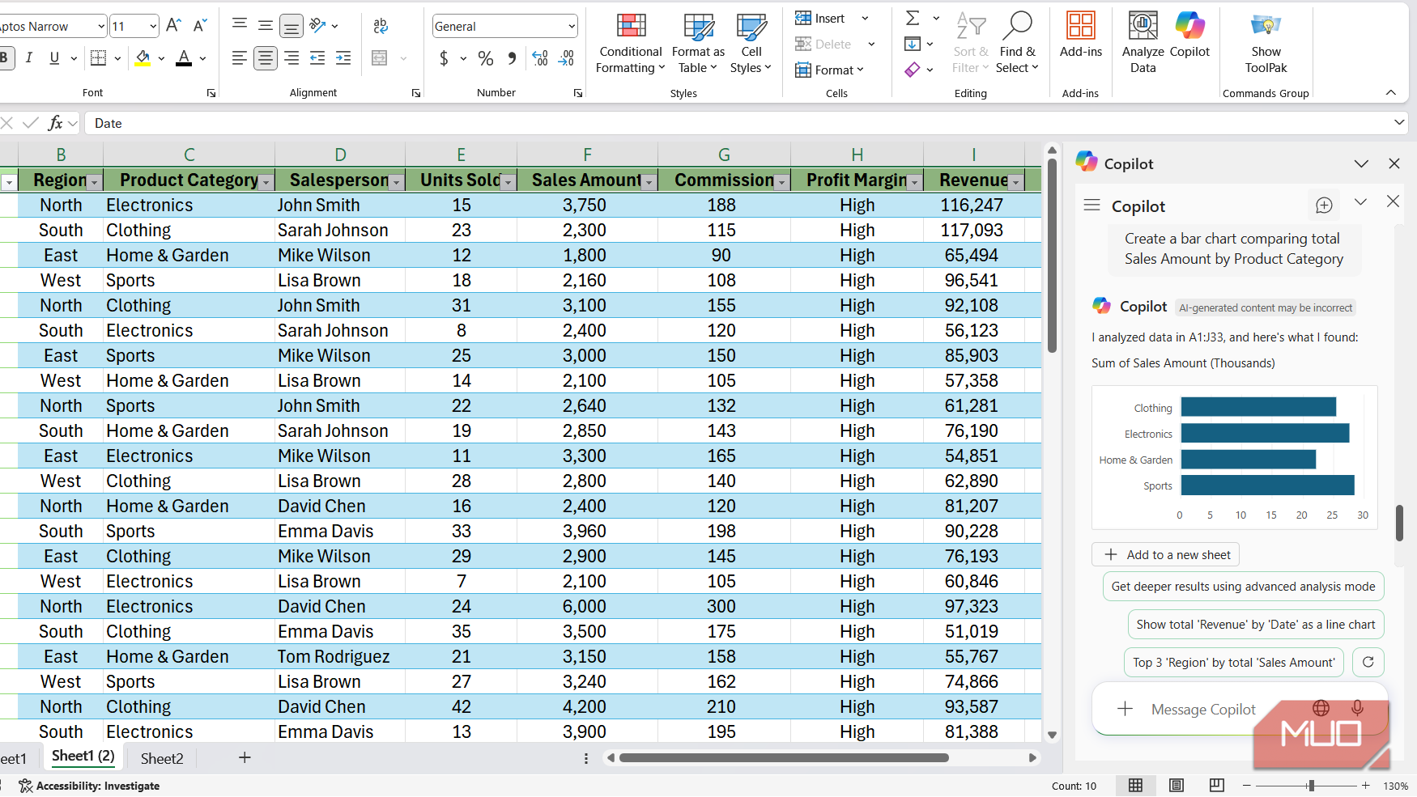The image size is (1417, 797).
Task: Toggle Center horizontal alignment
Action: coord(265,58)
